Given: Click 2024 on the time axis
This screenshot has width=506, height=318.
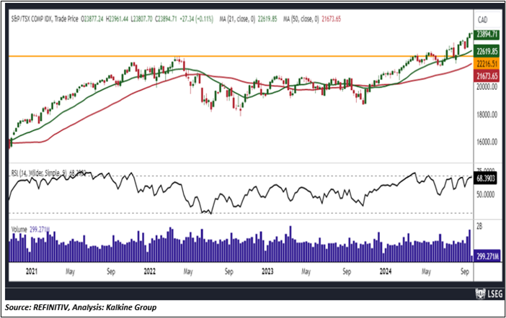Looking at the screenshot, I should [x=388, y=272].
